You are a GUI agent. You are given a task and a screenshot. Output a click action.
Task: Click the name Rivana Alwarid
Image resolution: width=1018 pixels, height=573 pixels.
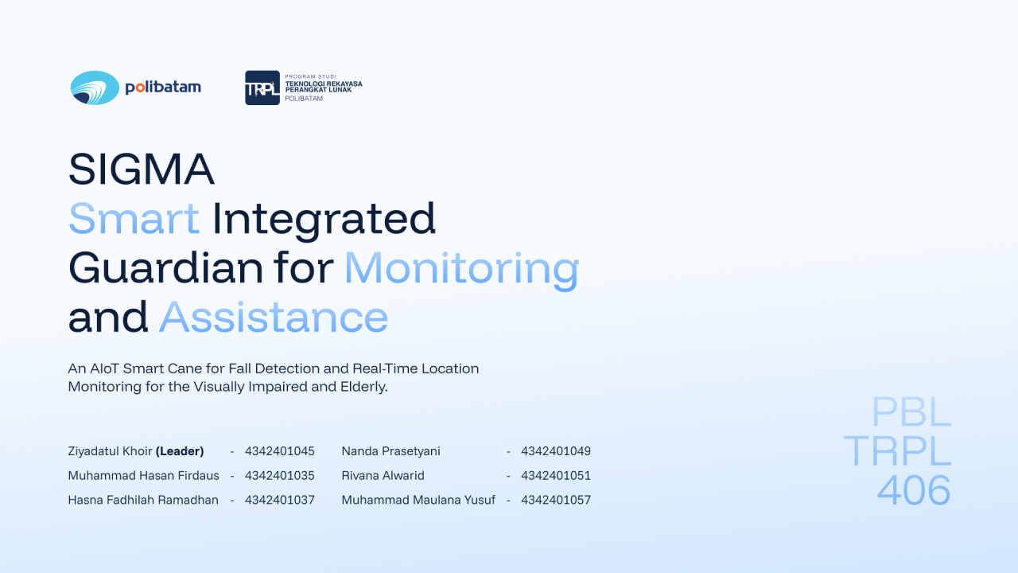383,476
